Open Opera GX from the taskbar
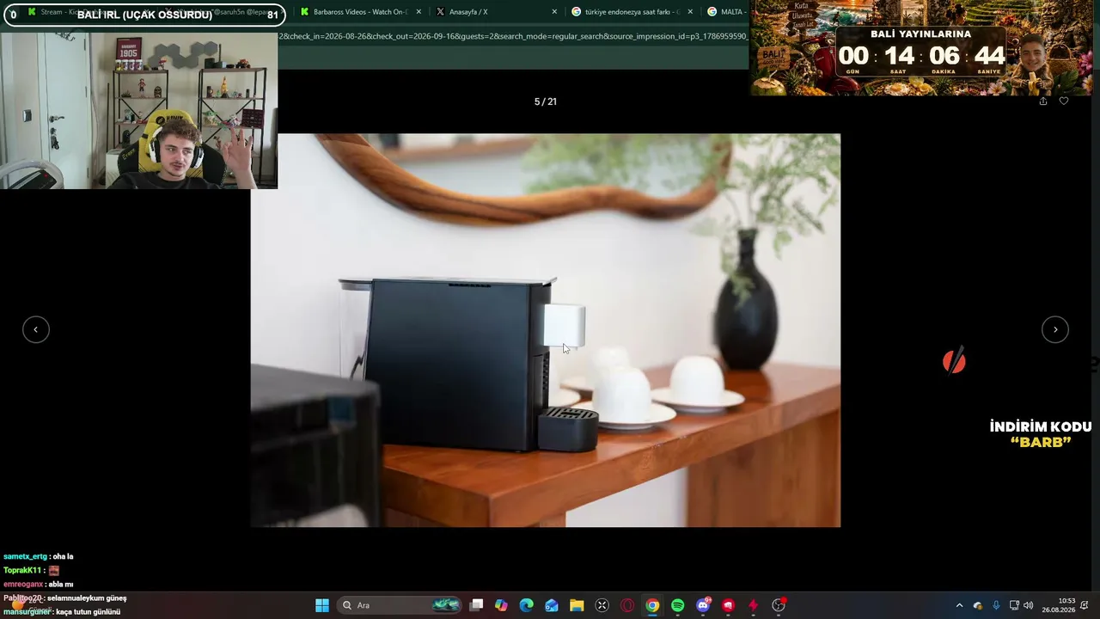Viewport: 1100px width, 619px height. (627, 605)
